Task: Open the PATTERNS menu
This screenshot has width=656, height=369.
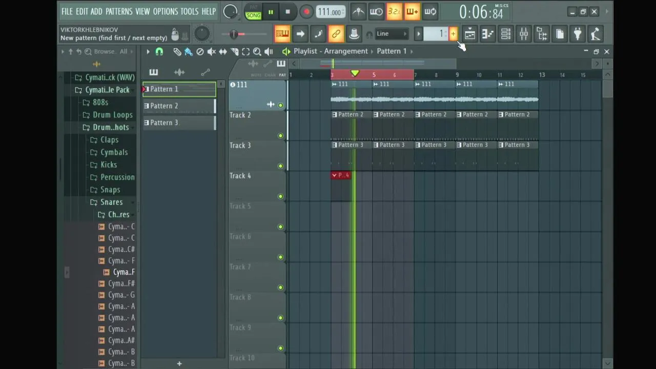Action: click(x=119, y=11)
